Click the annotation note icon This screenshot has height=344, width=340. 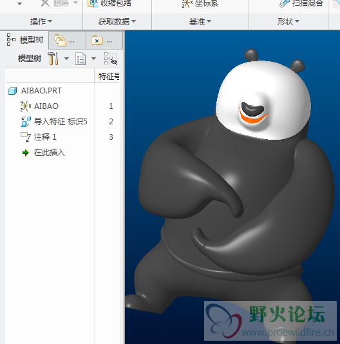click(26, 137)
